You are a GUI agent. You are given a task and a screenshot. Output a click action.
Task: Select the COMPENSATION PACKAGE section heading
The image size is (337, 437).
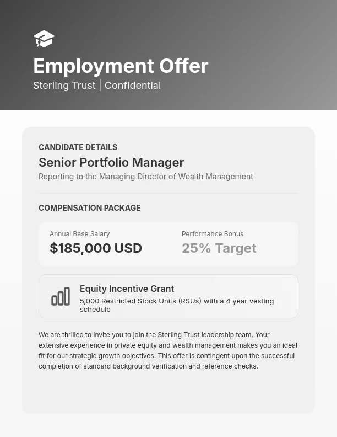89,208
